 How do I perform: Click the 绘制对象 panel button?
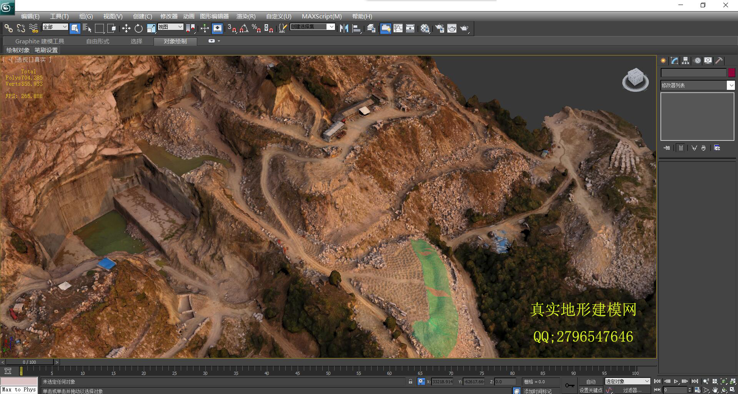click(x=18, y=50)
